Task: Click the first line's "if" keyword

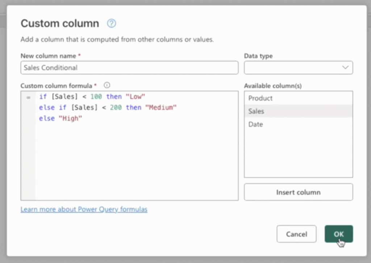Action: (x=43, y=97)
